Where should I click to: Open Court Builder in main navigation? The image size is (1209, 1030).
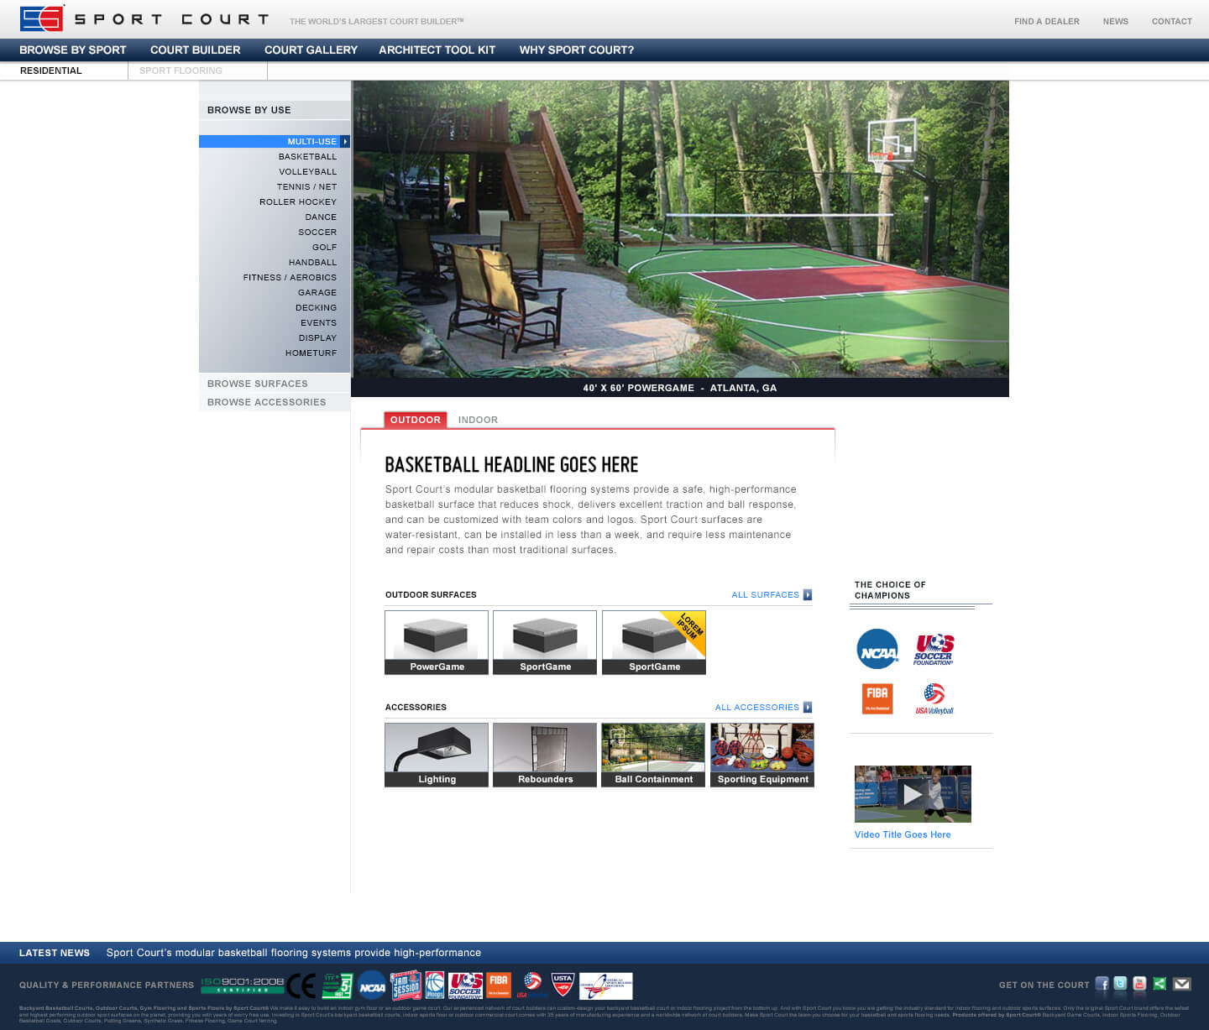tap(195, 50)
